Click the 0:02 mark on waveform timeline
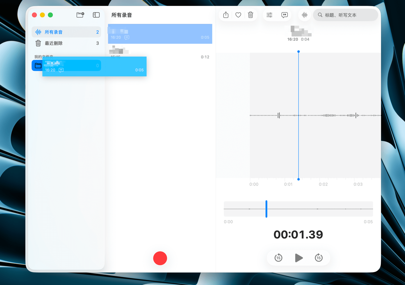Image resolution: width=405 pixels, height=285 pixels. pyautogui.click(x=323, y=184)
